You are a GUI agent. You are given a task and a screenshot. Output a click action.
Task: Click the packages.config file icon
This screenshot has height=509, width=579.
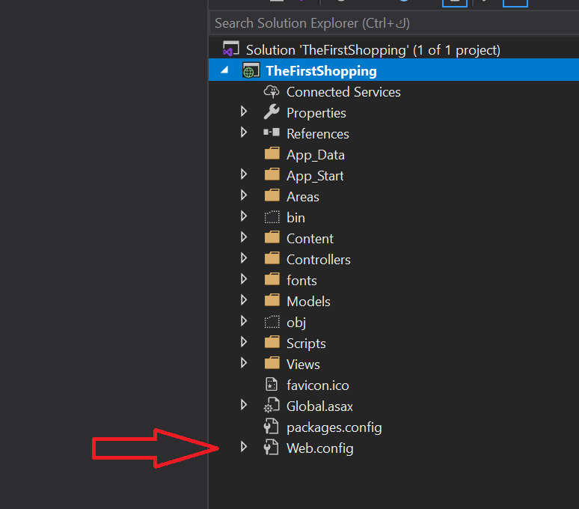272,426
